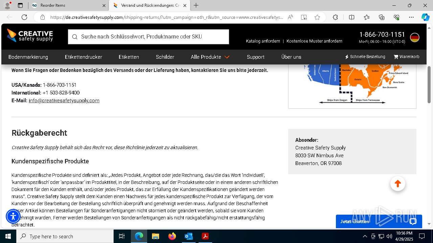Click the German flag language icon
This screenshot has height=243, width=433.
coord(414,37)
